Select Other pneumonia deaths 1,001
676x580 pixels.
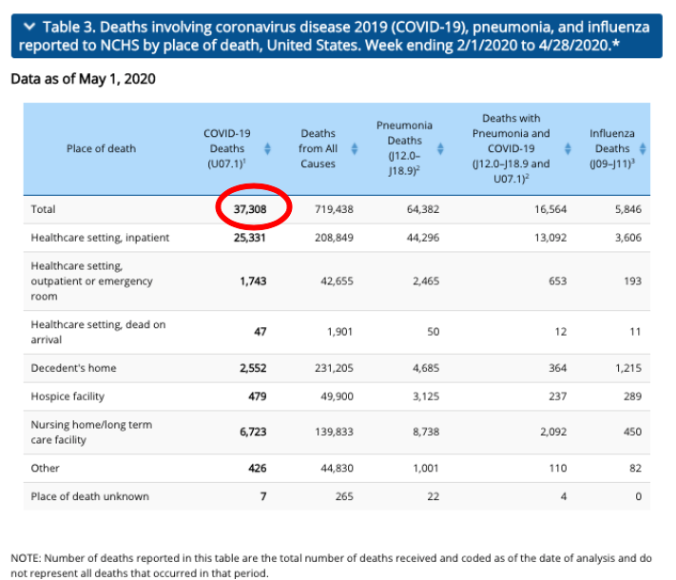426,469
